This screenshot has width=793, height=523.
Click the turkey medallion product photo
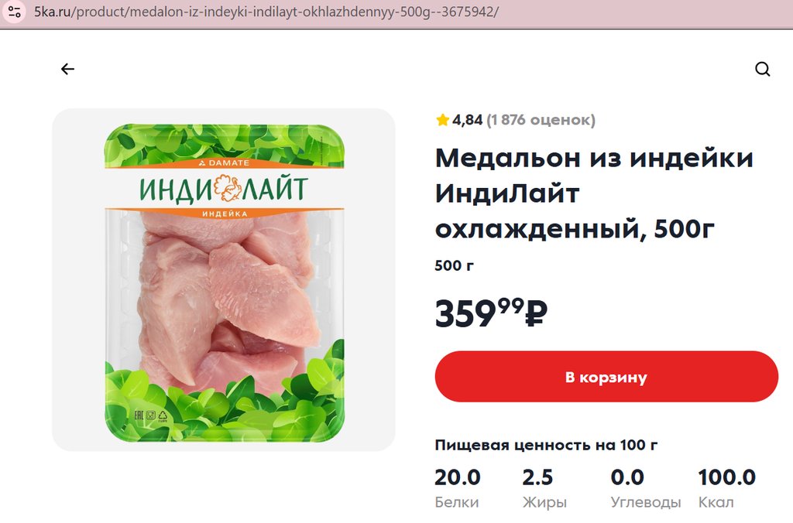pyautogui.click(x=224, y=279)
